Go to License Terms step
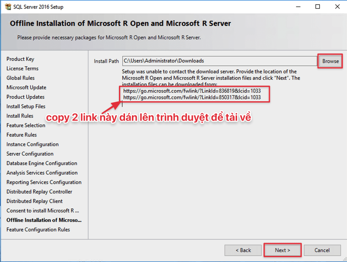347x262 pixels. [x=22, y=69]
